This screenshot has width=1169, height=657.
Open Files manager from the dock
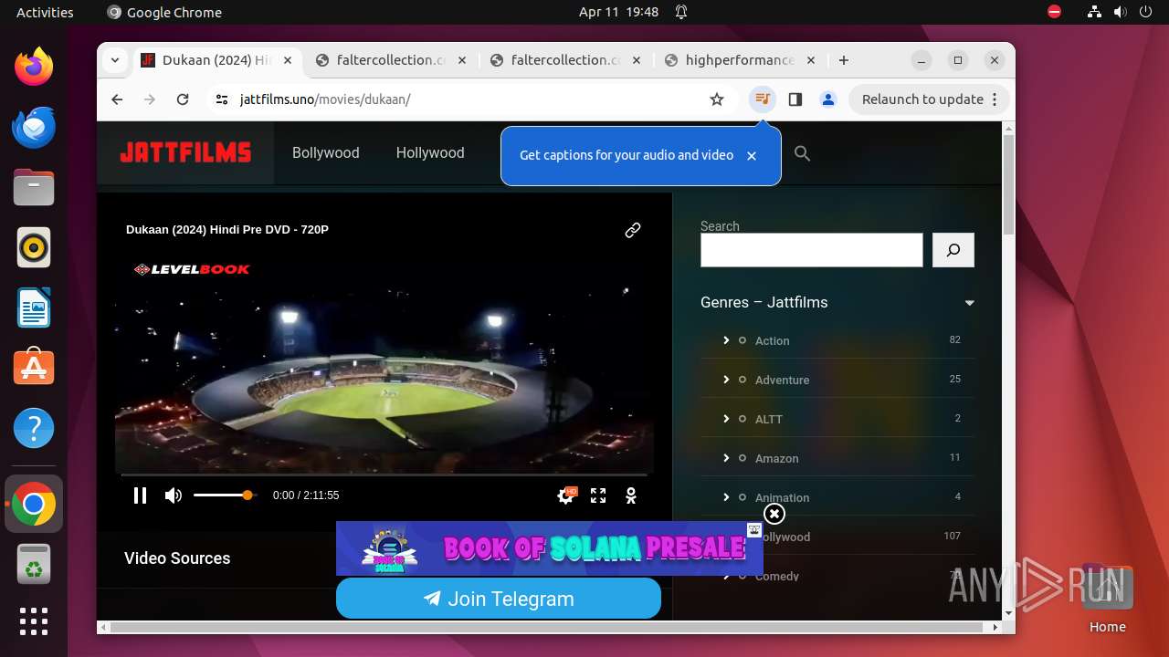[x=34, y=187]
